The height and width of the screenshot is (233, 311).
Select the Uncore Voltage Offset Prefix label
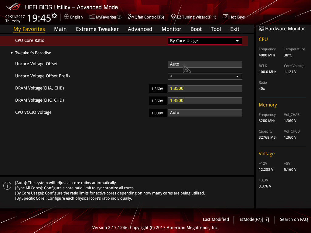coord(43,76)
